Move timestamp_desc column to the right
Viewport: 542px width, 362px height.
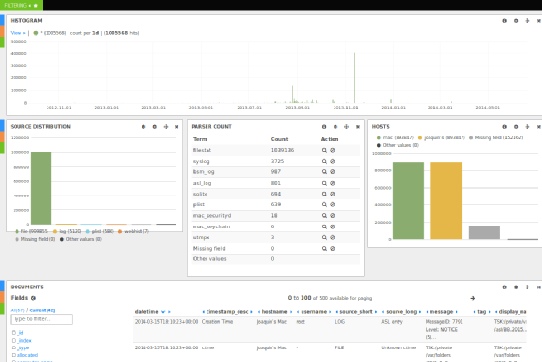point(252,312)
